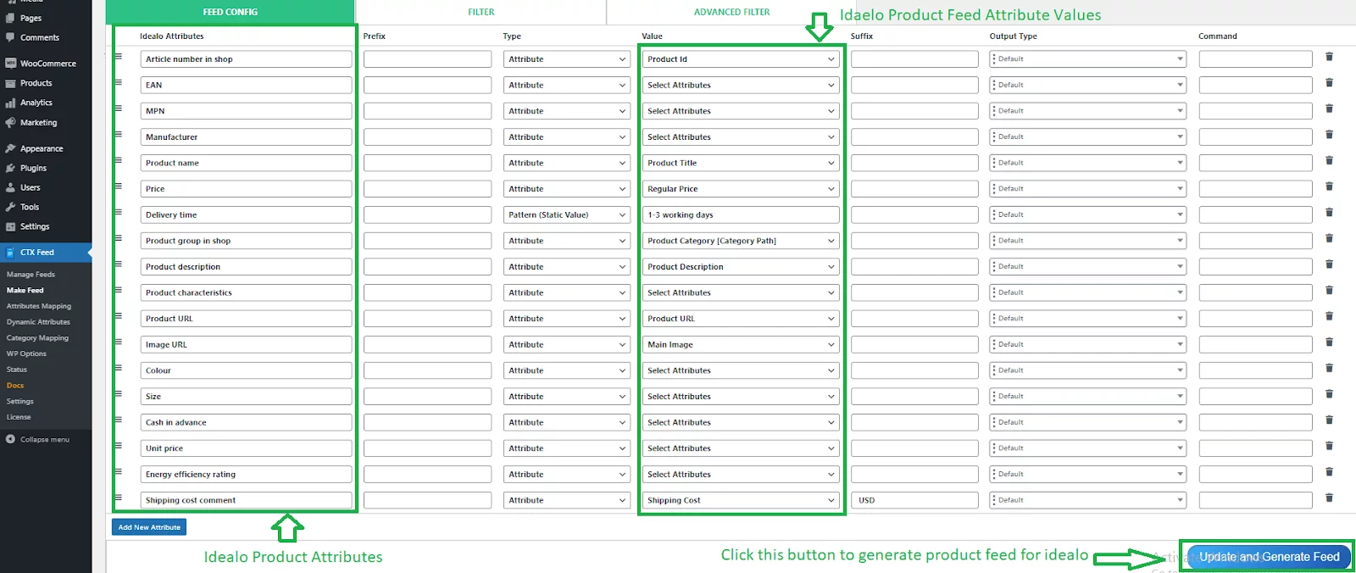Click the 1-3 working days value field
This screenshot has height=573, width=1356.
tap(741, 215)
